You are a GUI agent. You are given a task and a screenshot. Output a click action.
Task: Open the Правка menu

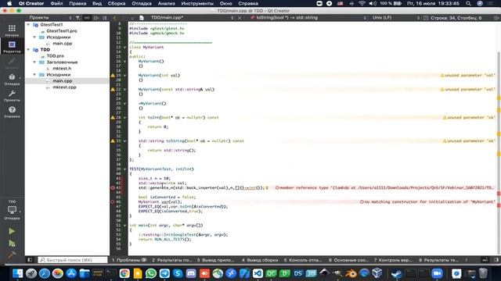pyautogui.click(x=77, y=3)
